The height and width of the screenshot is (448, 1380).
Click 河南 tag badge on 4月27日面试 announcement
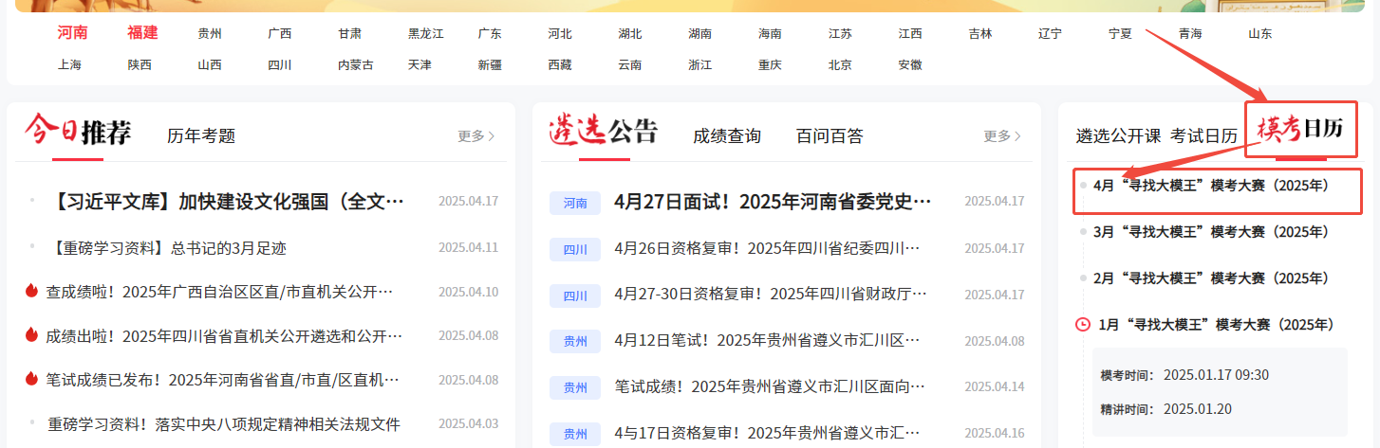pyautogui.click(x=574, y=203)
